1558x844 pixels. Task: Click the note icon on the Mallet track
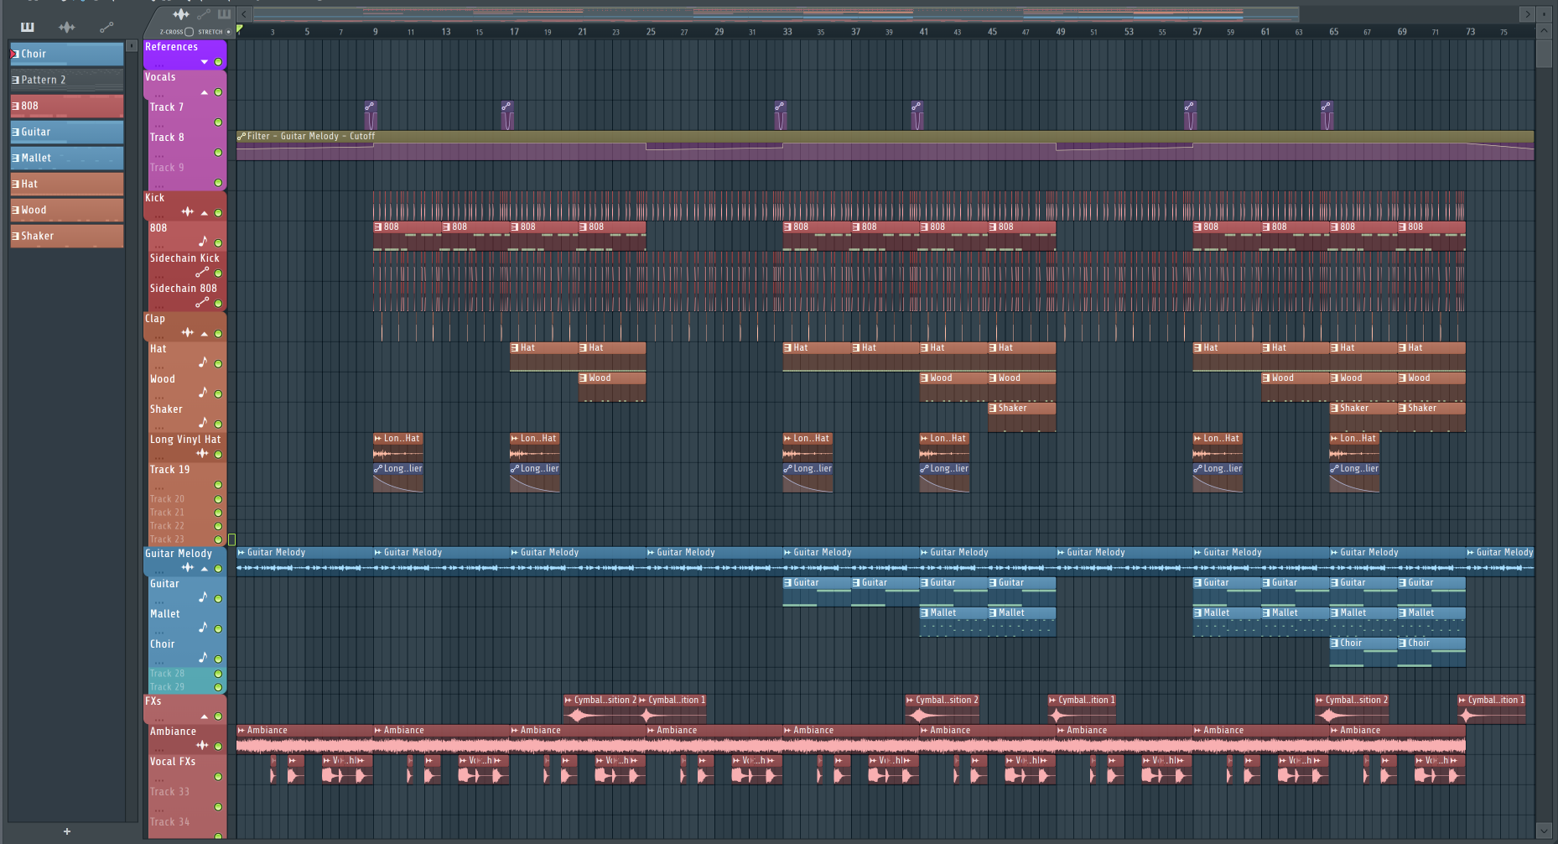(x=202, y=628)
